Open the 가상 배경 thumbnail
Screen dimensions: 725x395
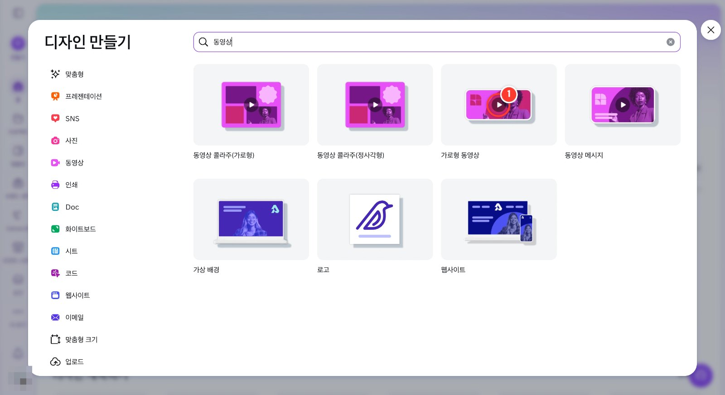click(x=251, y=219)
